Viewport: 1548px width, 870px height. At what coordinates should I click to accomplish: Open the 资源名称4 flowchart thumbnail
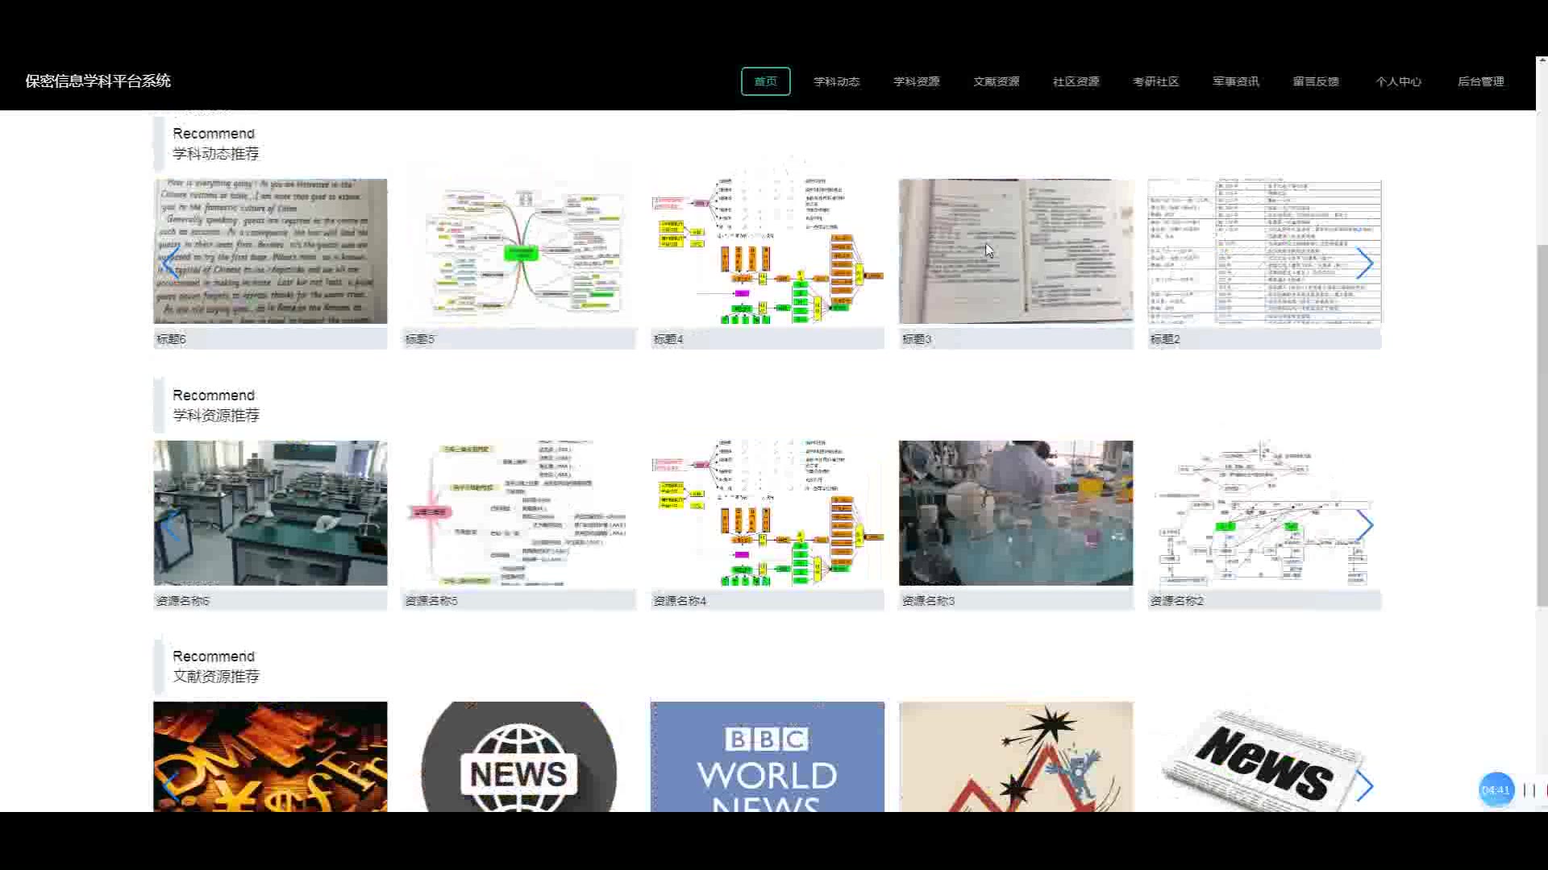tap(767, 513)
